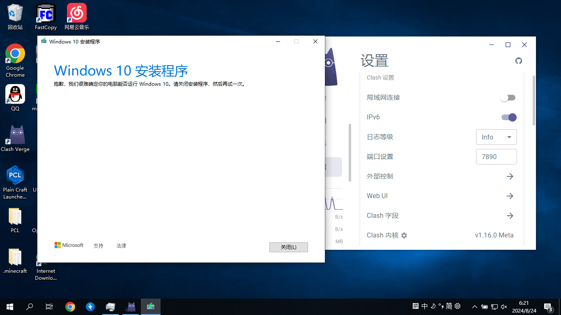Open the 日志等级 Info dropdown
The image size is (561, 315).
point(497,137)
